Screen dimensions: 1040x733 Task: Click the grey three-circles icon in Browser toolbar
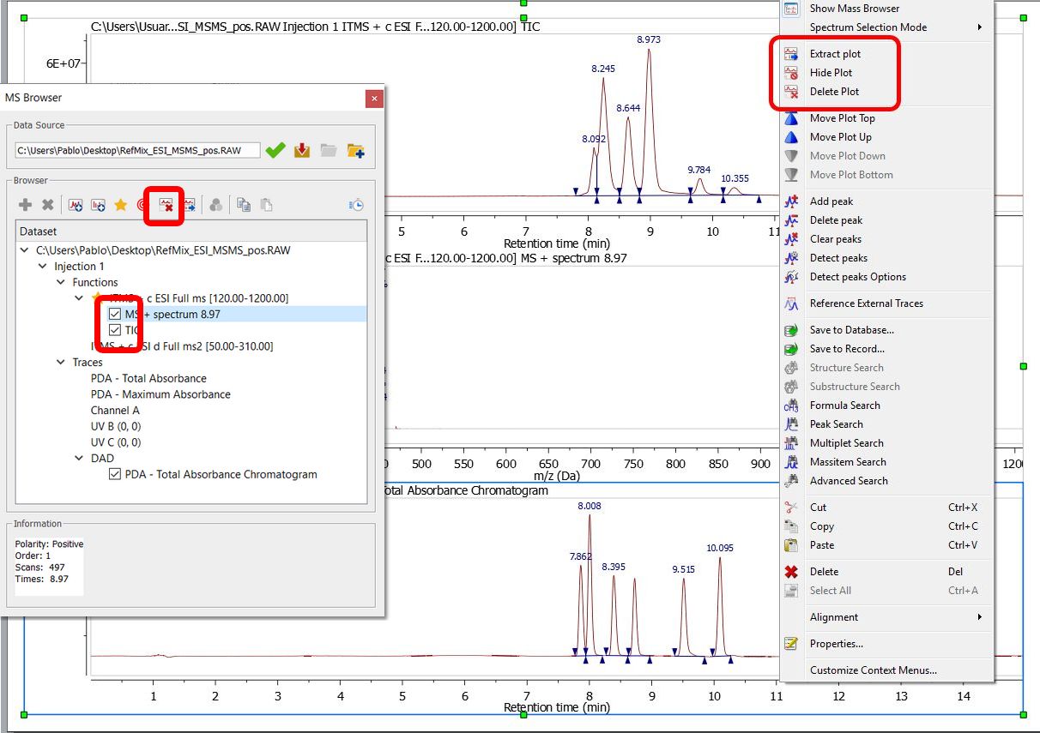click(x=216, y=205)
